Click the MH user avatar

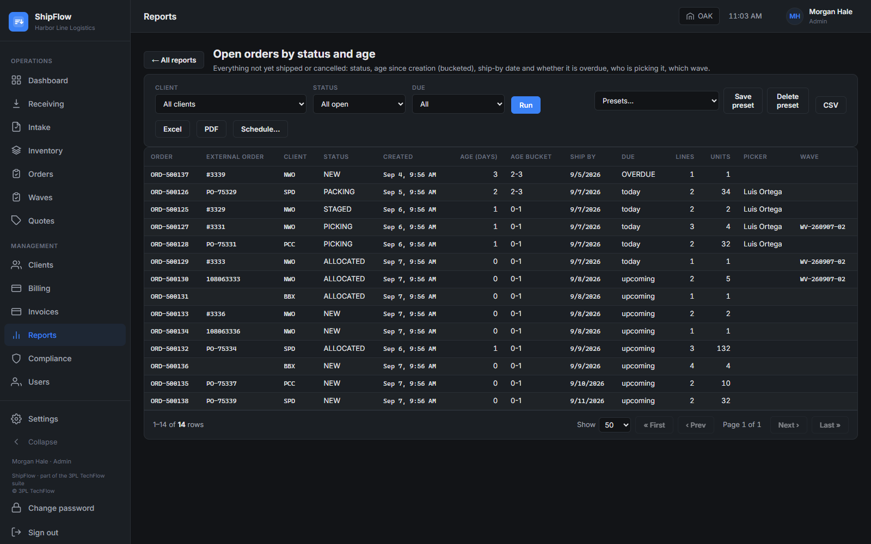click(x=795, y=16)
